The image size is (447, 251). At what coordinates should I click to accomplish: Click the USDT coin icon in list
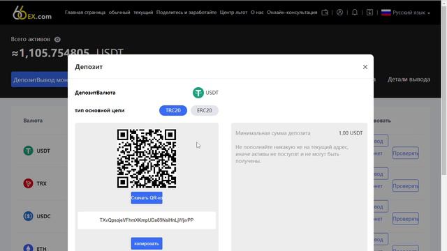pos(28,151)
